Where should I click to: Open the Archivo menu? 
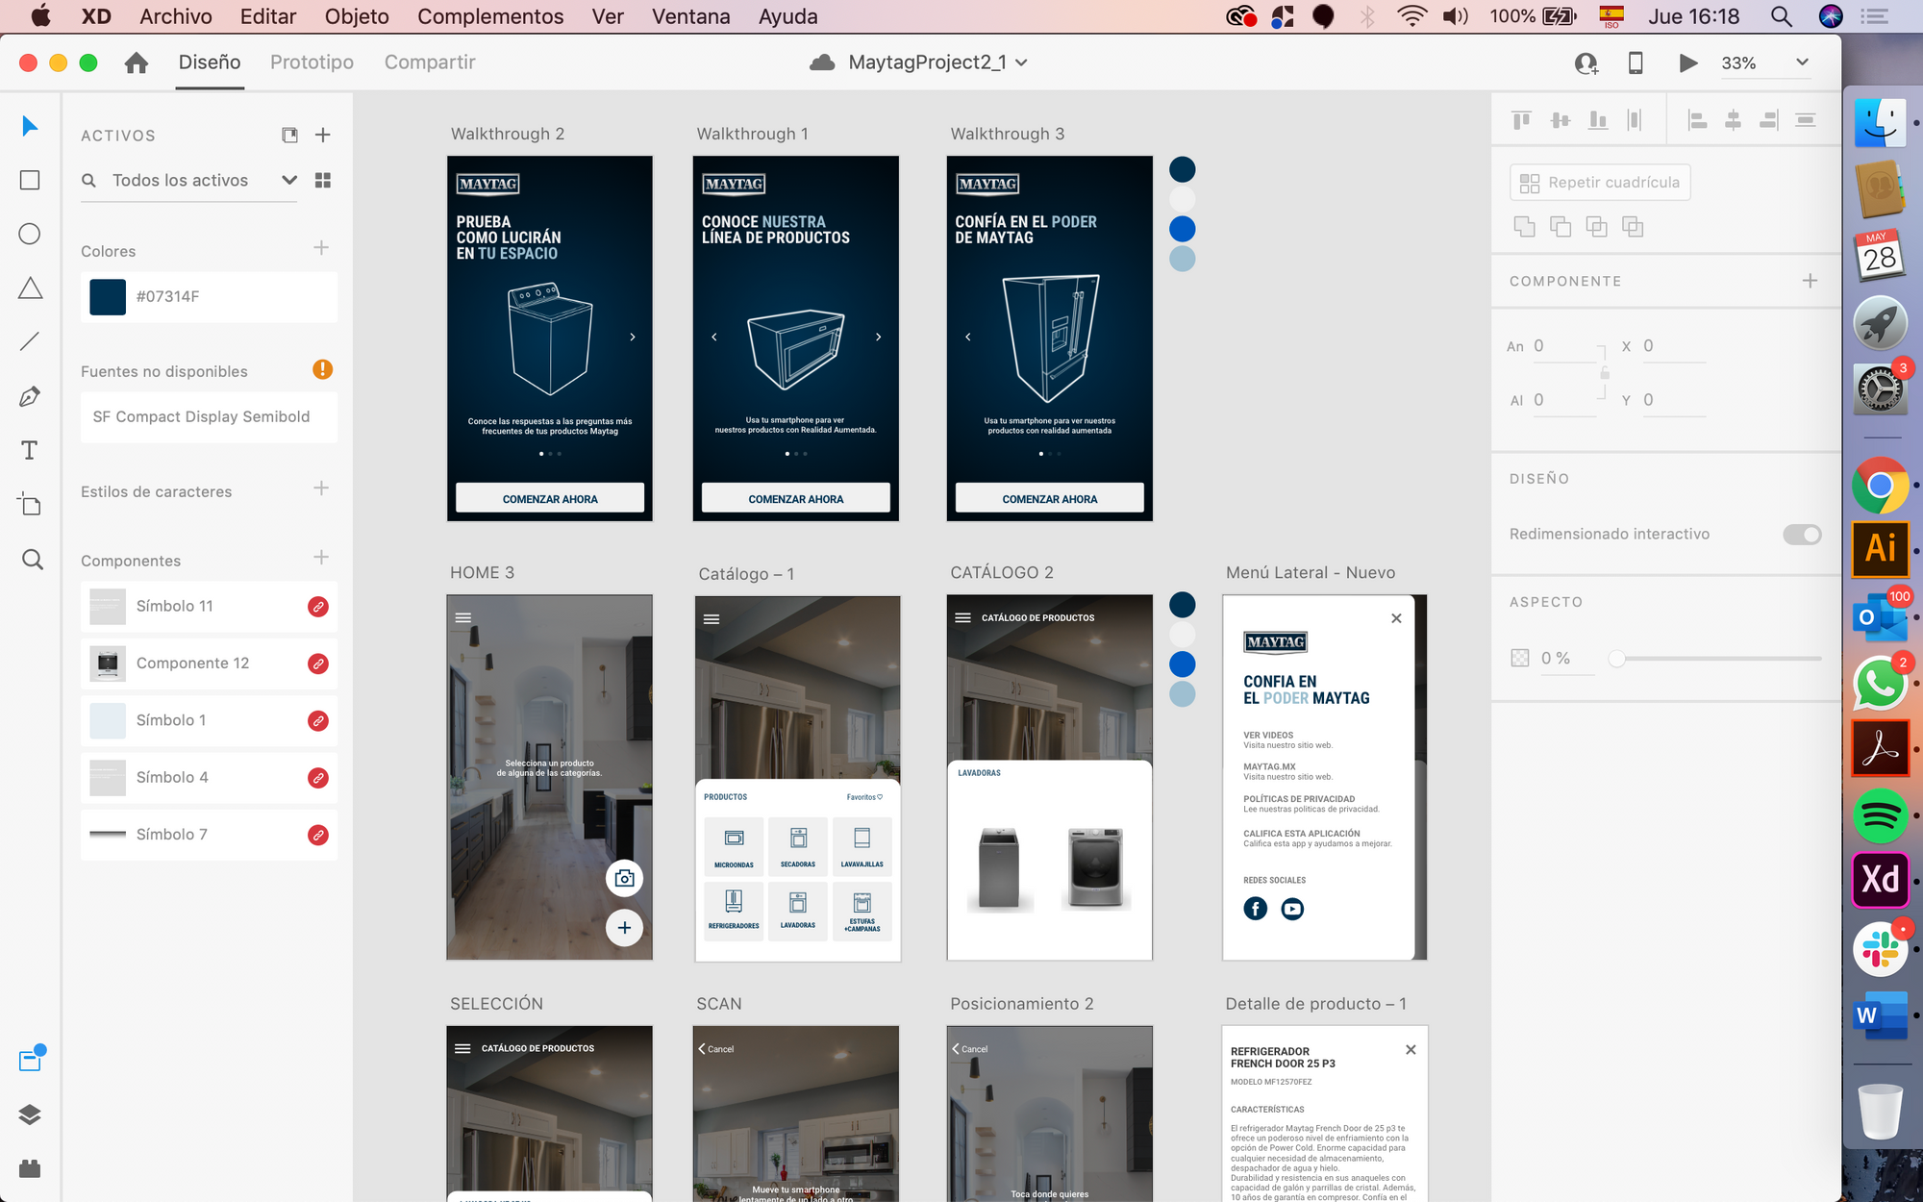pos(176,16)
